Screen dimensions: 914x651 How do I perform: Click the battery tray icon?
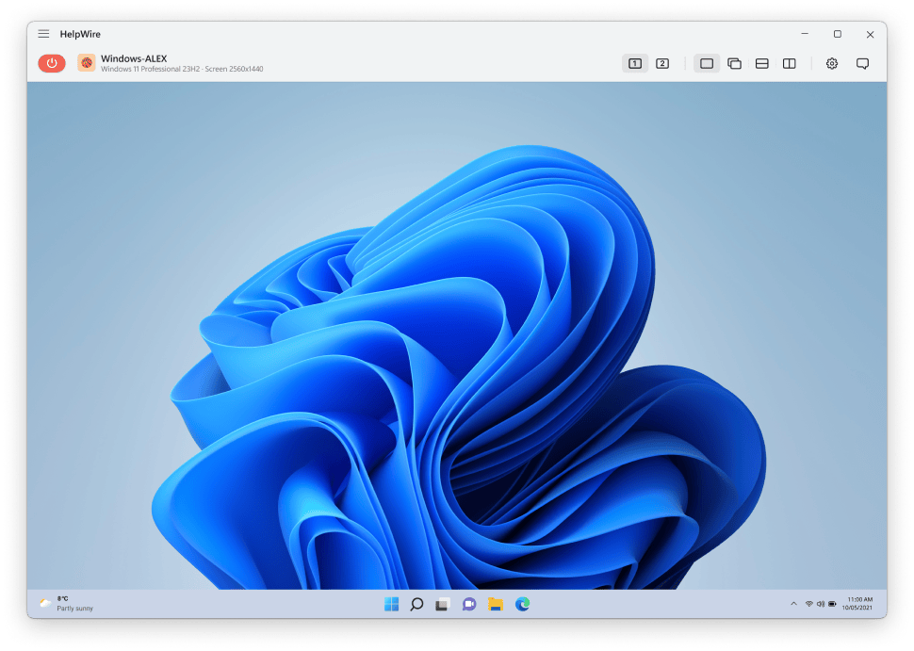pyautogui.click(x=832, y=604)
